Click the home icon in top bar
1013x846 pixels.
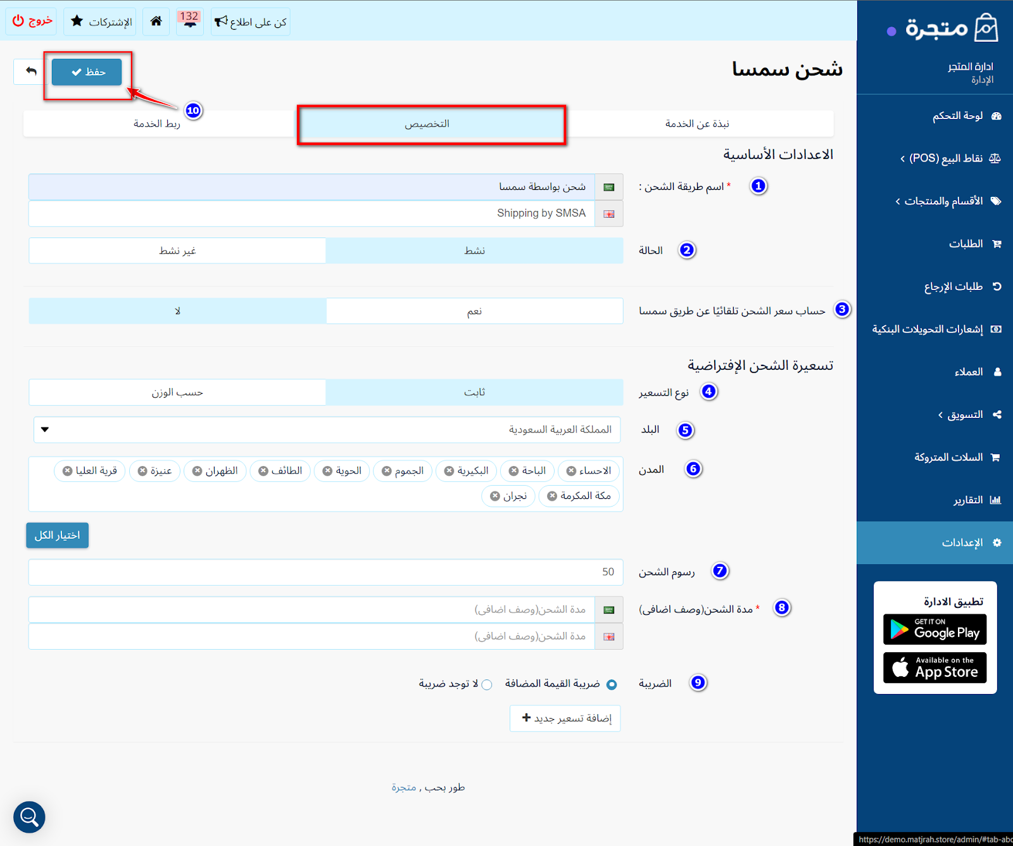click(156, 22)
